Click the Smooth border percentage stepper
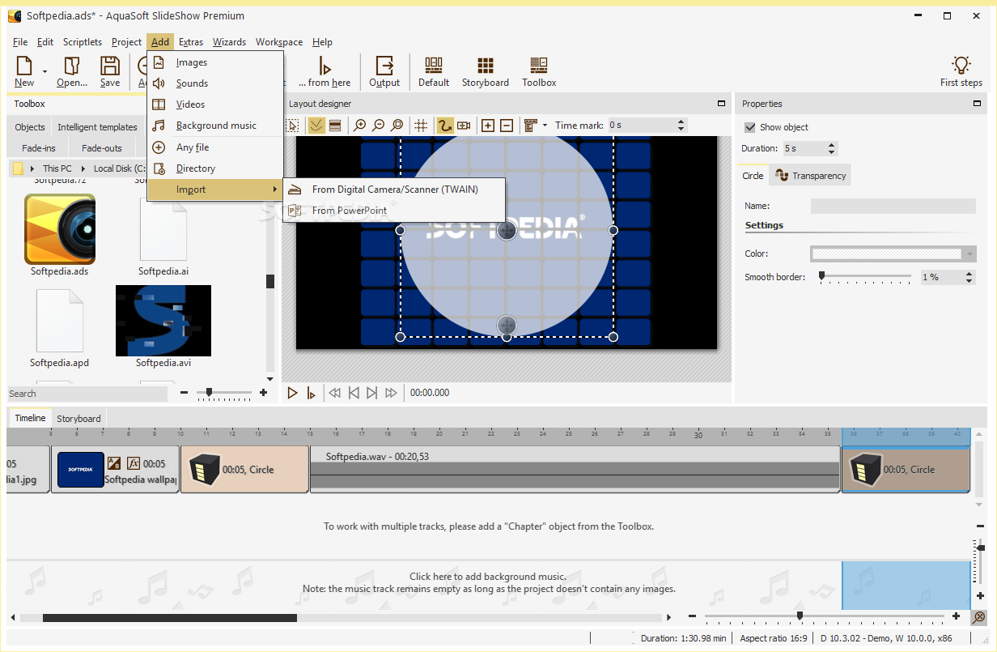This screenshot has height=652, width=997. pyautogui.click(x=969, y=277)
